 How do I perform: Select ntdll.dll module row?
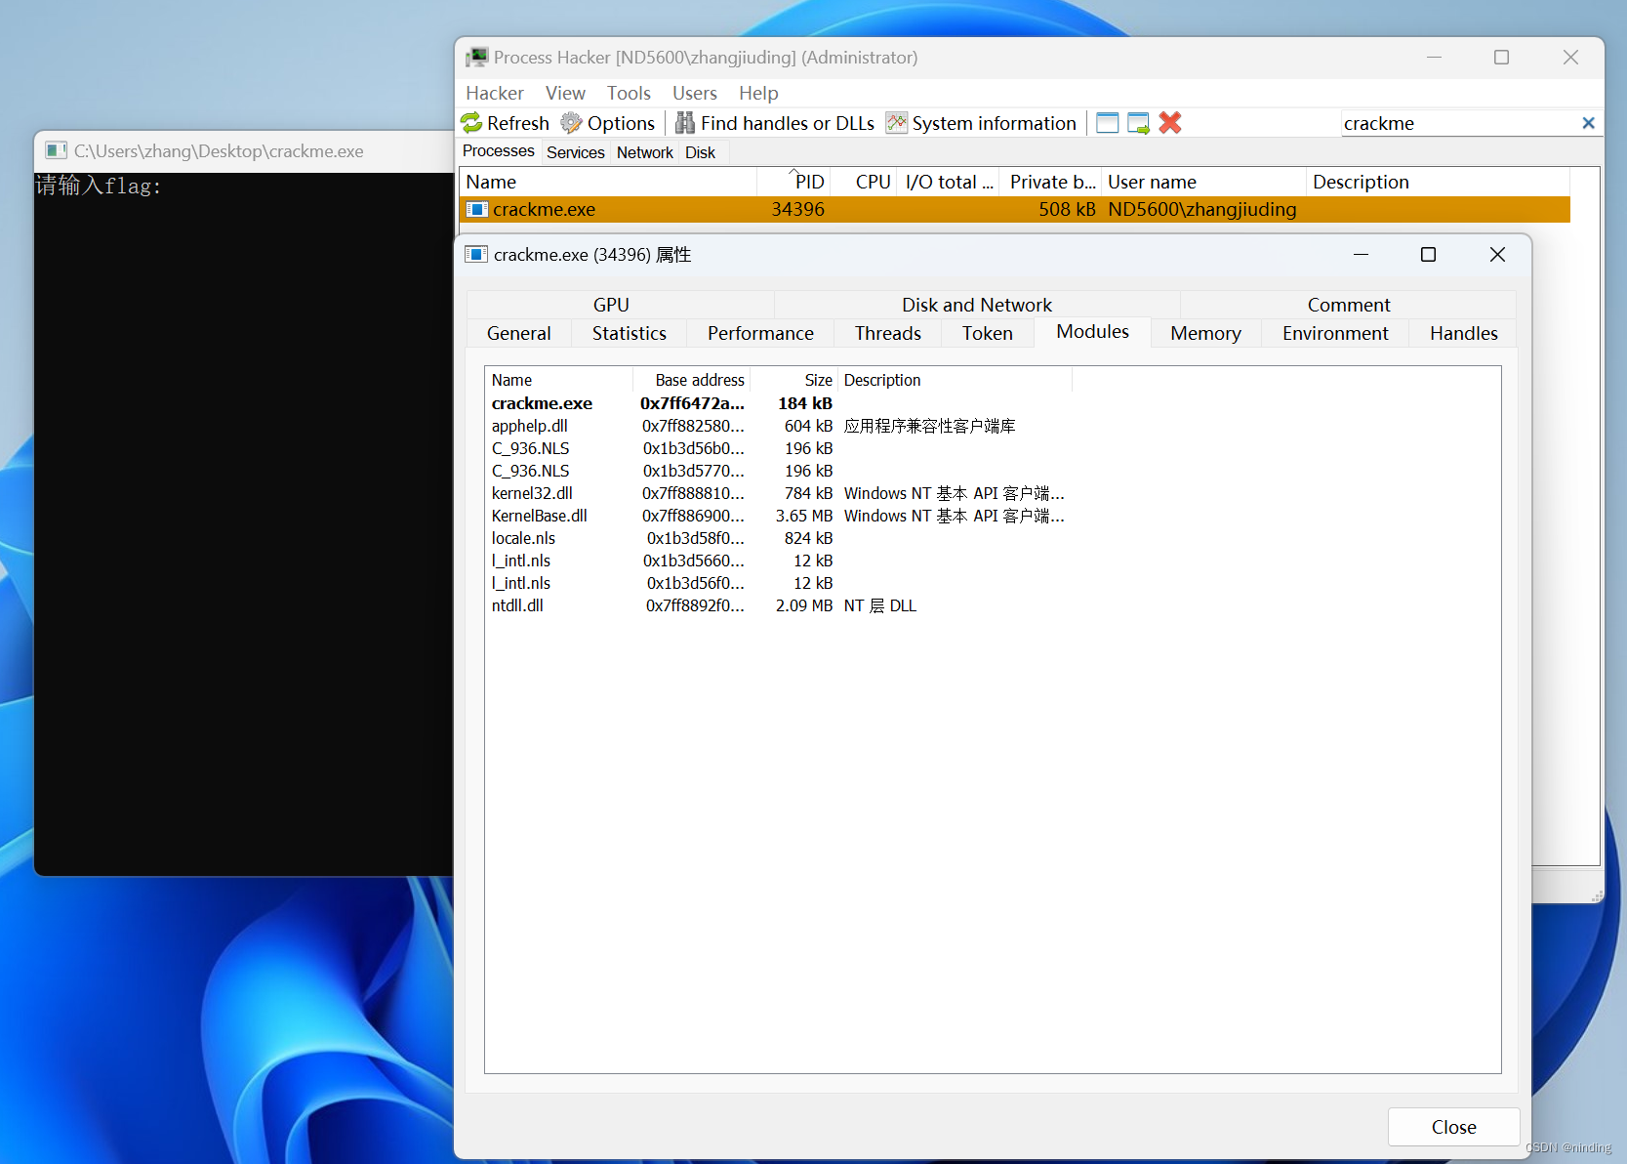tap(778, 605)
